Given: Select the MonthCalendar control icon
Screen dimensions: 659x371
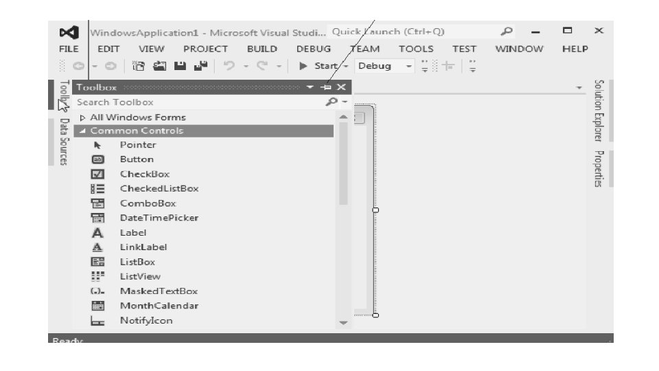Looking at the screenshot, I should point(97,306).
